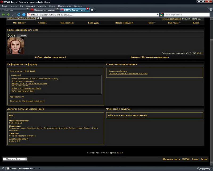The width and height of the screenshot is (213, 171).
Task: Select the IMRWC Форум tab
Action: 75,10
